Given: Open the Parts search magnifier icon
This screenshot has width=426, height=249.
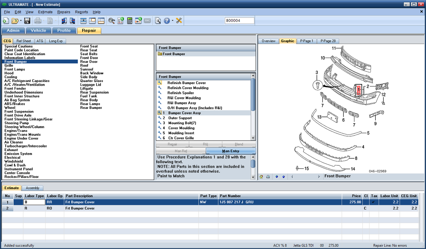Looking at the screenshot, I should click(x=111, y=21).
